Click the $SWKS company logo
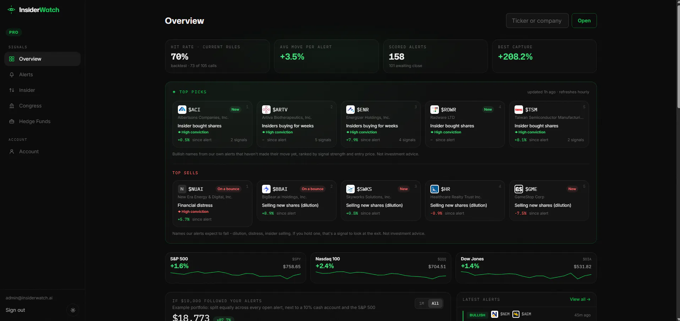Image resolution: width=680 pixels, height=321 pixels. click(x=350, y=189)
